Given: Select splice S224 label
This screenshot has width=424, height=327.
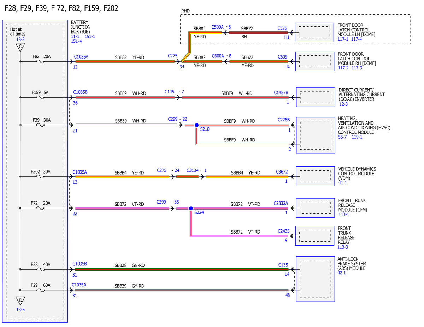Looking at the screenshot, I should coord(199,213).
